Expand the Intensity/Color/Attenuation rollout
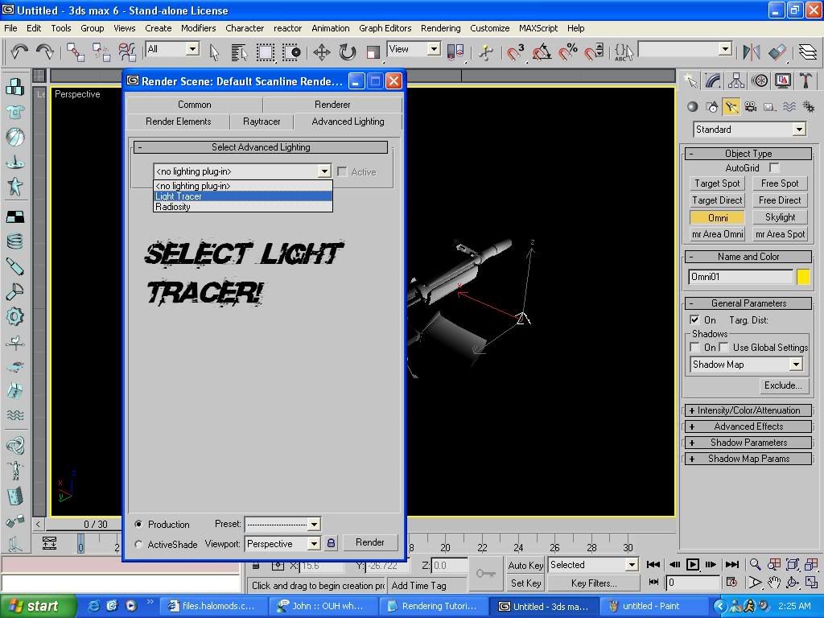The height and width of the screenshot is (618, 824). 748,410
